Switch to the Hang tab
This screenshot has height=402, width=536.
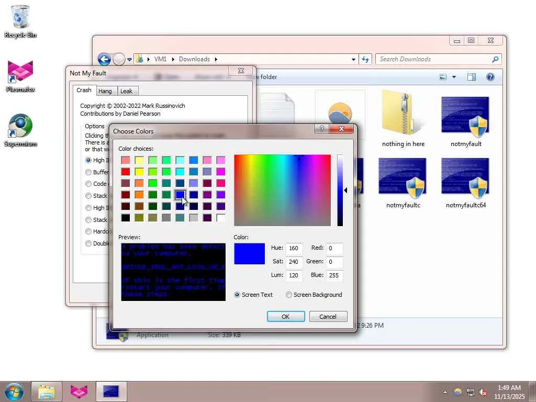pos(105,91)
